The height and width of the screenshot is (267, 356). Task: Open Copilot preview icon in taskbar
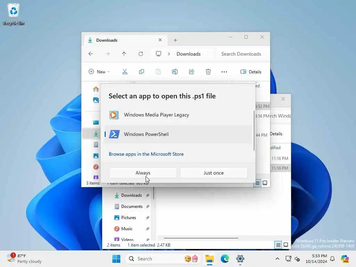coord(345,259)
